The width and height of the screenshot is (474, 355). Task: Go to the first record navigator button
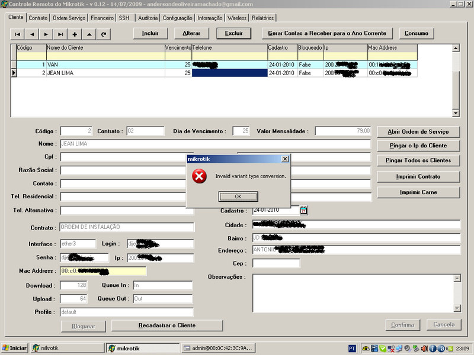[18, 34]
